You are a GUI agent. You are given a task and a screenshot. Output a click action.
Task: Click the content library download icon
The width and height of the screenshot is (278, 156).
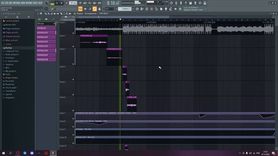click(x=205, y=3)
